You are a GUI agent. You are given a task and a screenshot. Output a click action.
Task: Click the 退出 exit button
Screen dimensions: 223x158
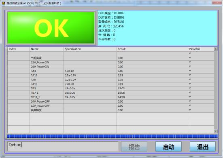coord(202,147)
